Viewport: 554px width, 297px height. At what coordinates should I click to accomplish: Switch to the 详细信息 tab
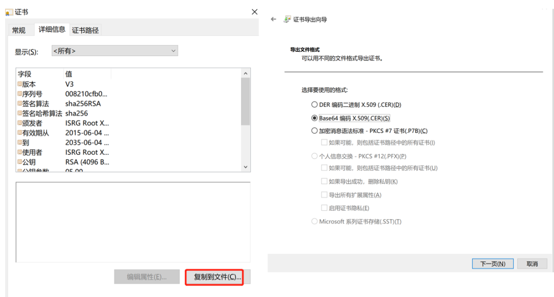52,29
